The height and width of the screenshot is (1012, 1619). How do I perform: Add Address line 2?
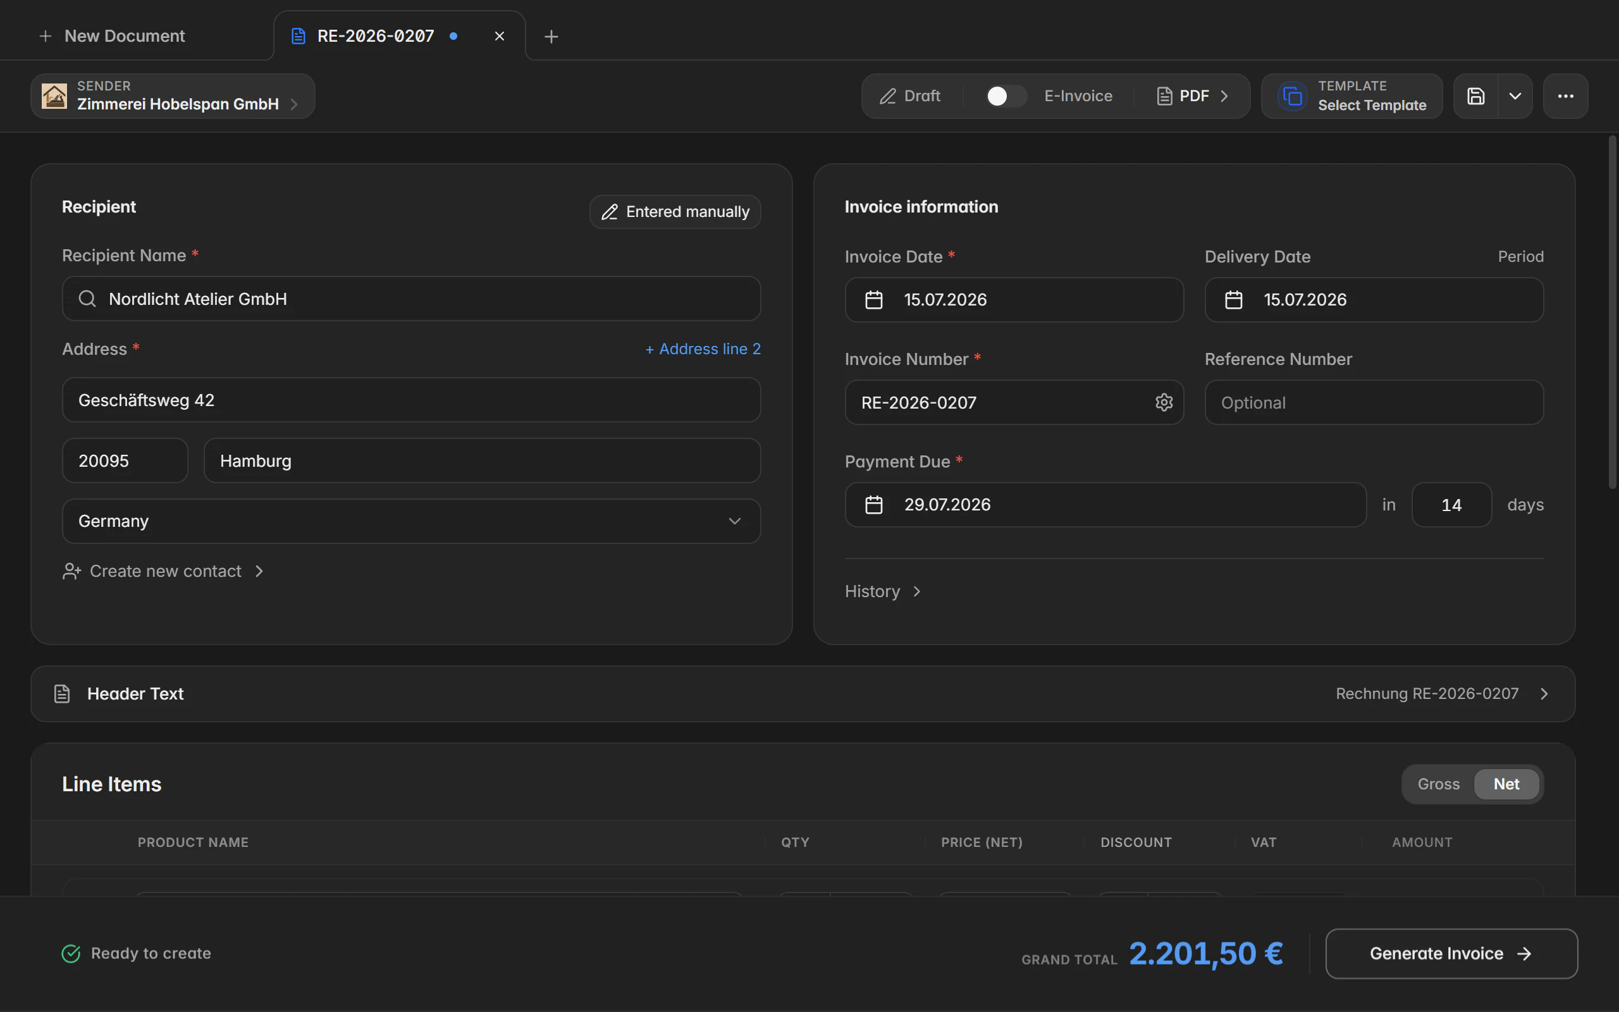click(x=703, y=349)
